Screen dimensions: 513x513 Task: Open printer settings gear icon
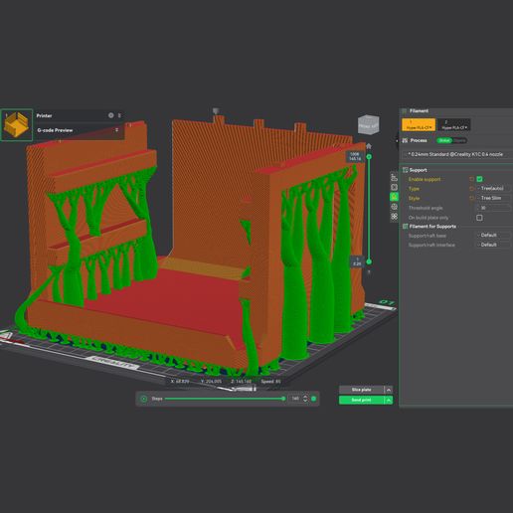[x=111, y=115]
